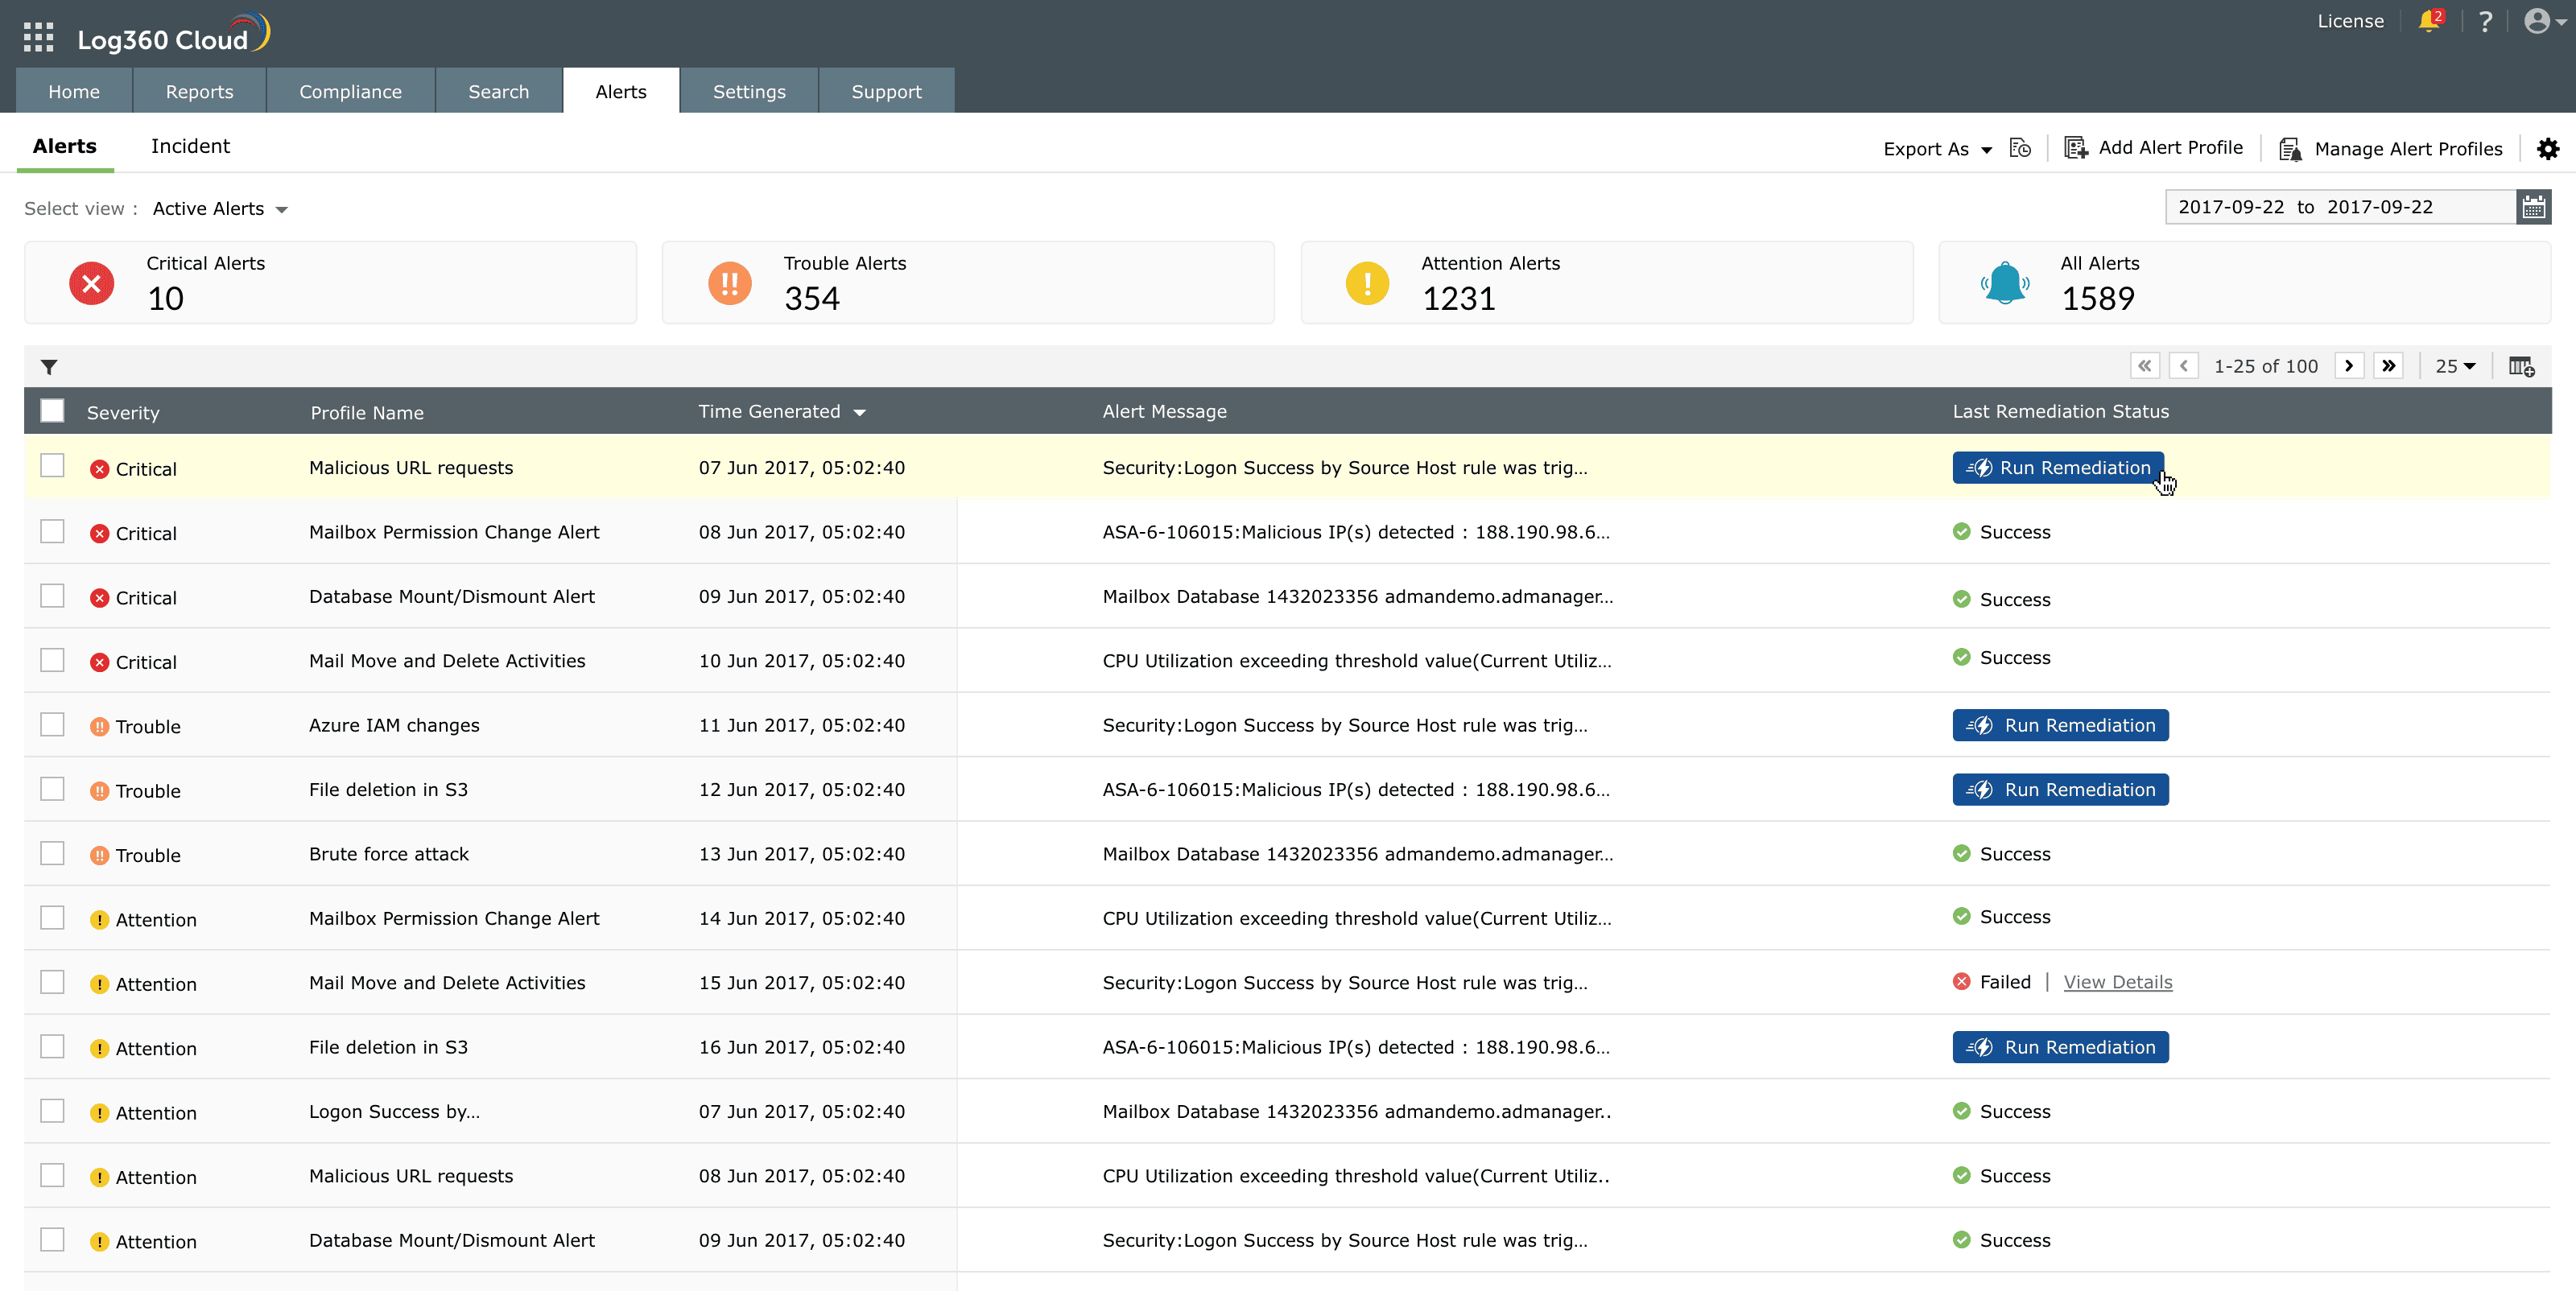Click the License link in header

(x=2350, y=21)
